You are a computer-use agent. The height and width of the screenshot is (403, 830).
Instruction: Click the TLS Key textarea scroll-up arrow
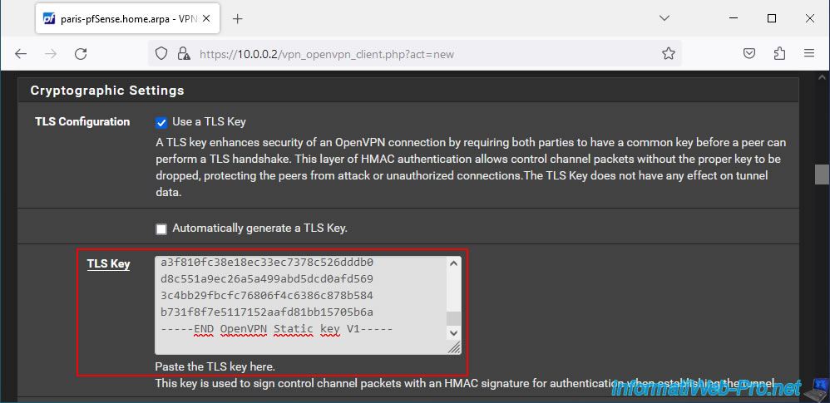453,263
